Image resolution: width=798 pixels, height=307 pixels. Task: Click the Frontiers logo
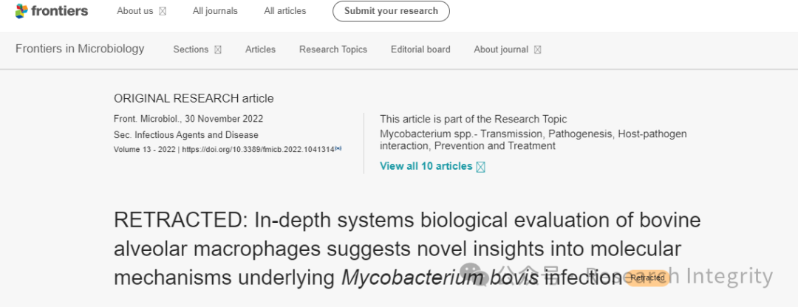[52, 10]
